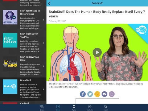Open the Quizzes tab
This screenshot has height=111, width=148.
click(42, 108)
